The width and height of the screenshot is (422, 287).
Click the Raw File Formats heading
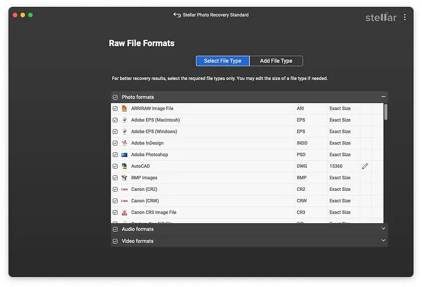pyautogui.click(x=142, y=43)
